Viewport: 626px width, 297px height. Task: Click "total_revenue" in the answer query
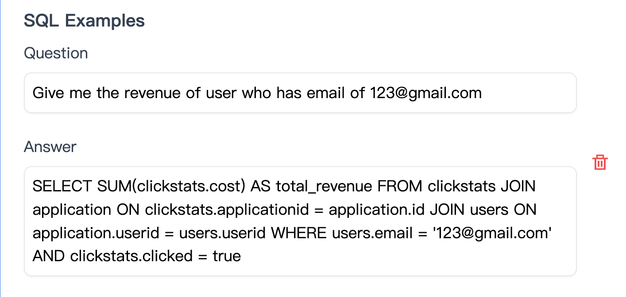324,187
